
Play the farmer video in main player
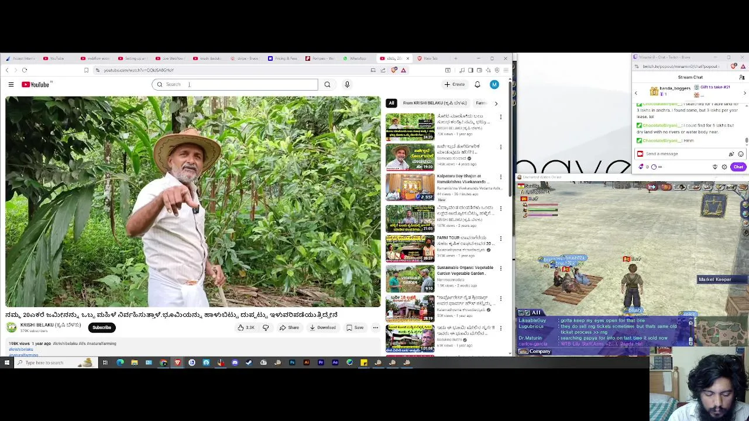pos(193,201)
